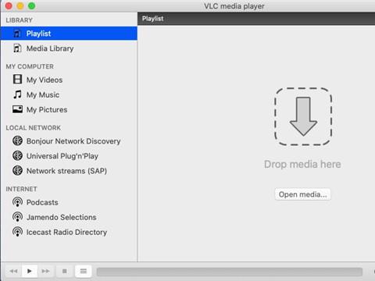Click the LOCAL NETWORK section heading
This screenshot has height=281, width=375.
click(34, 128)
